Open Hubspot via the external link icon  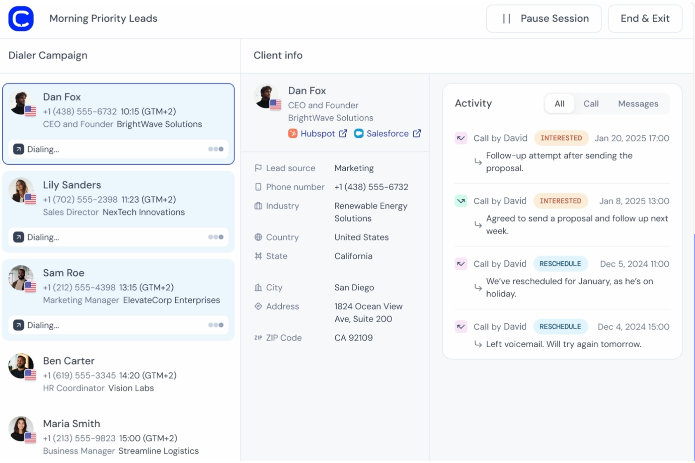343,133
